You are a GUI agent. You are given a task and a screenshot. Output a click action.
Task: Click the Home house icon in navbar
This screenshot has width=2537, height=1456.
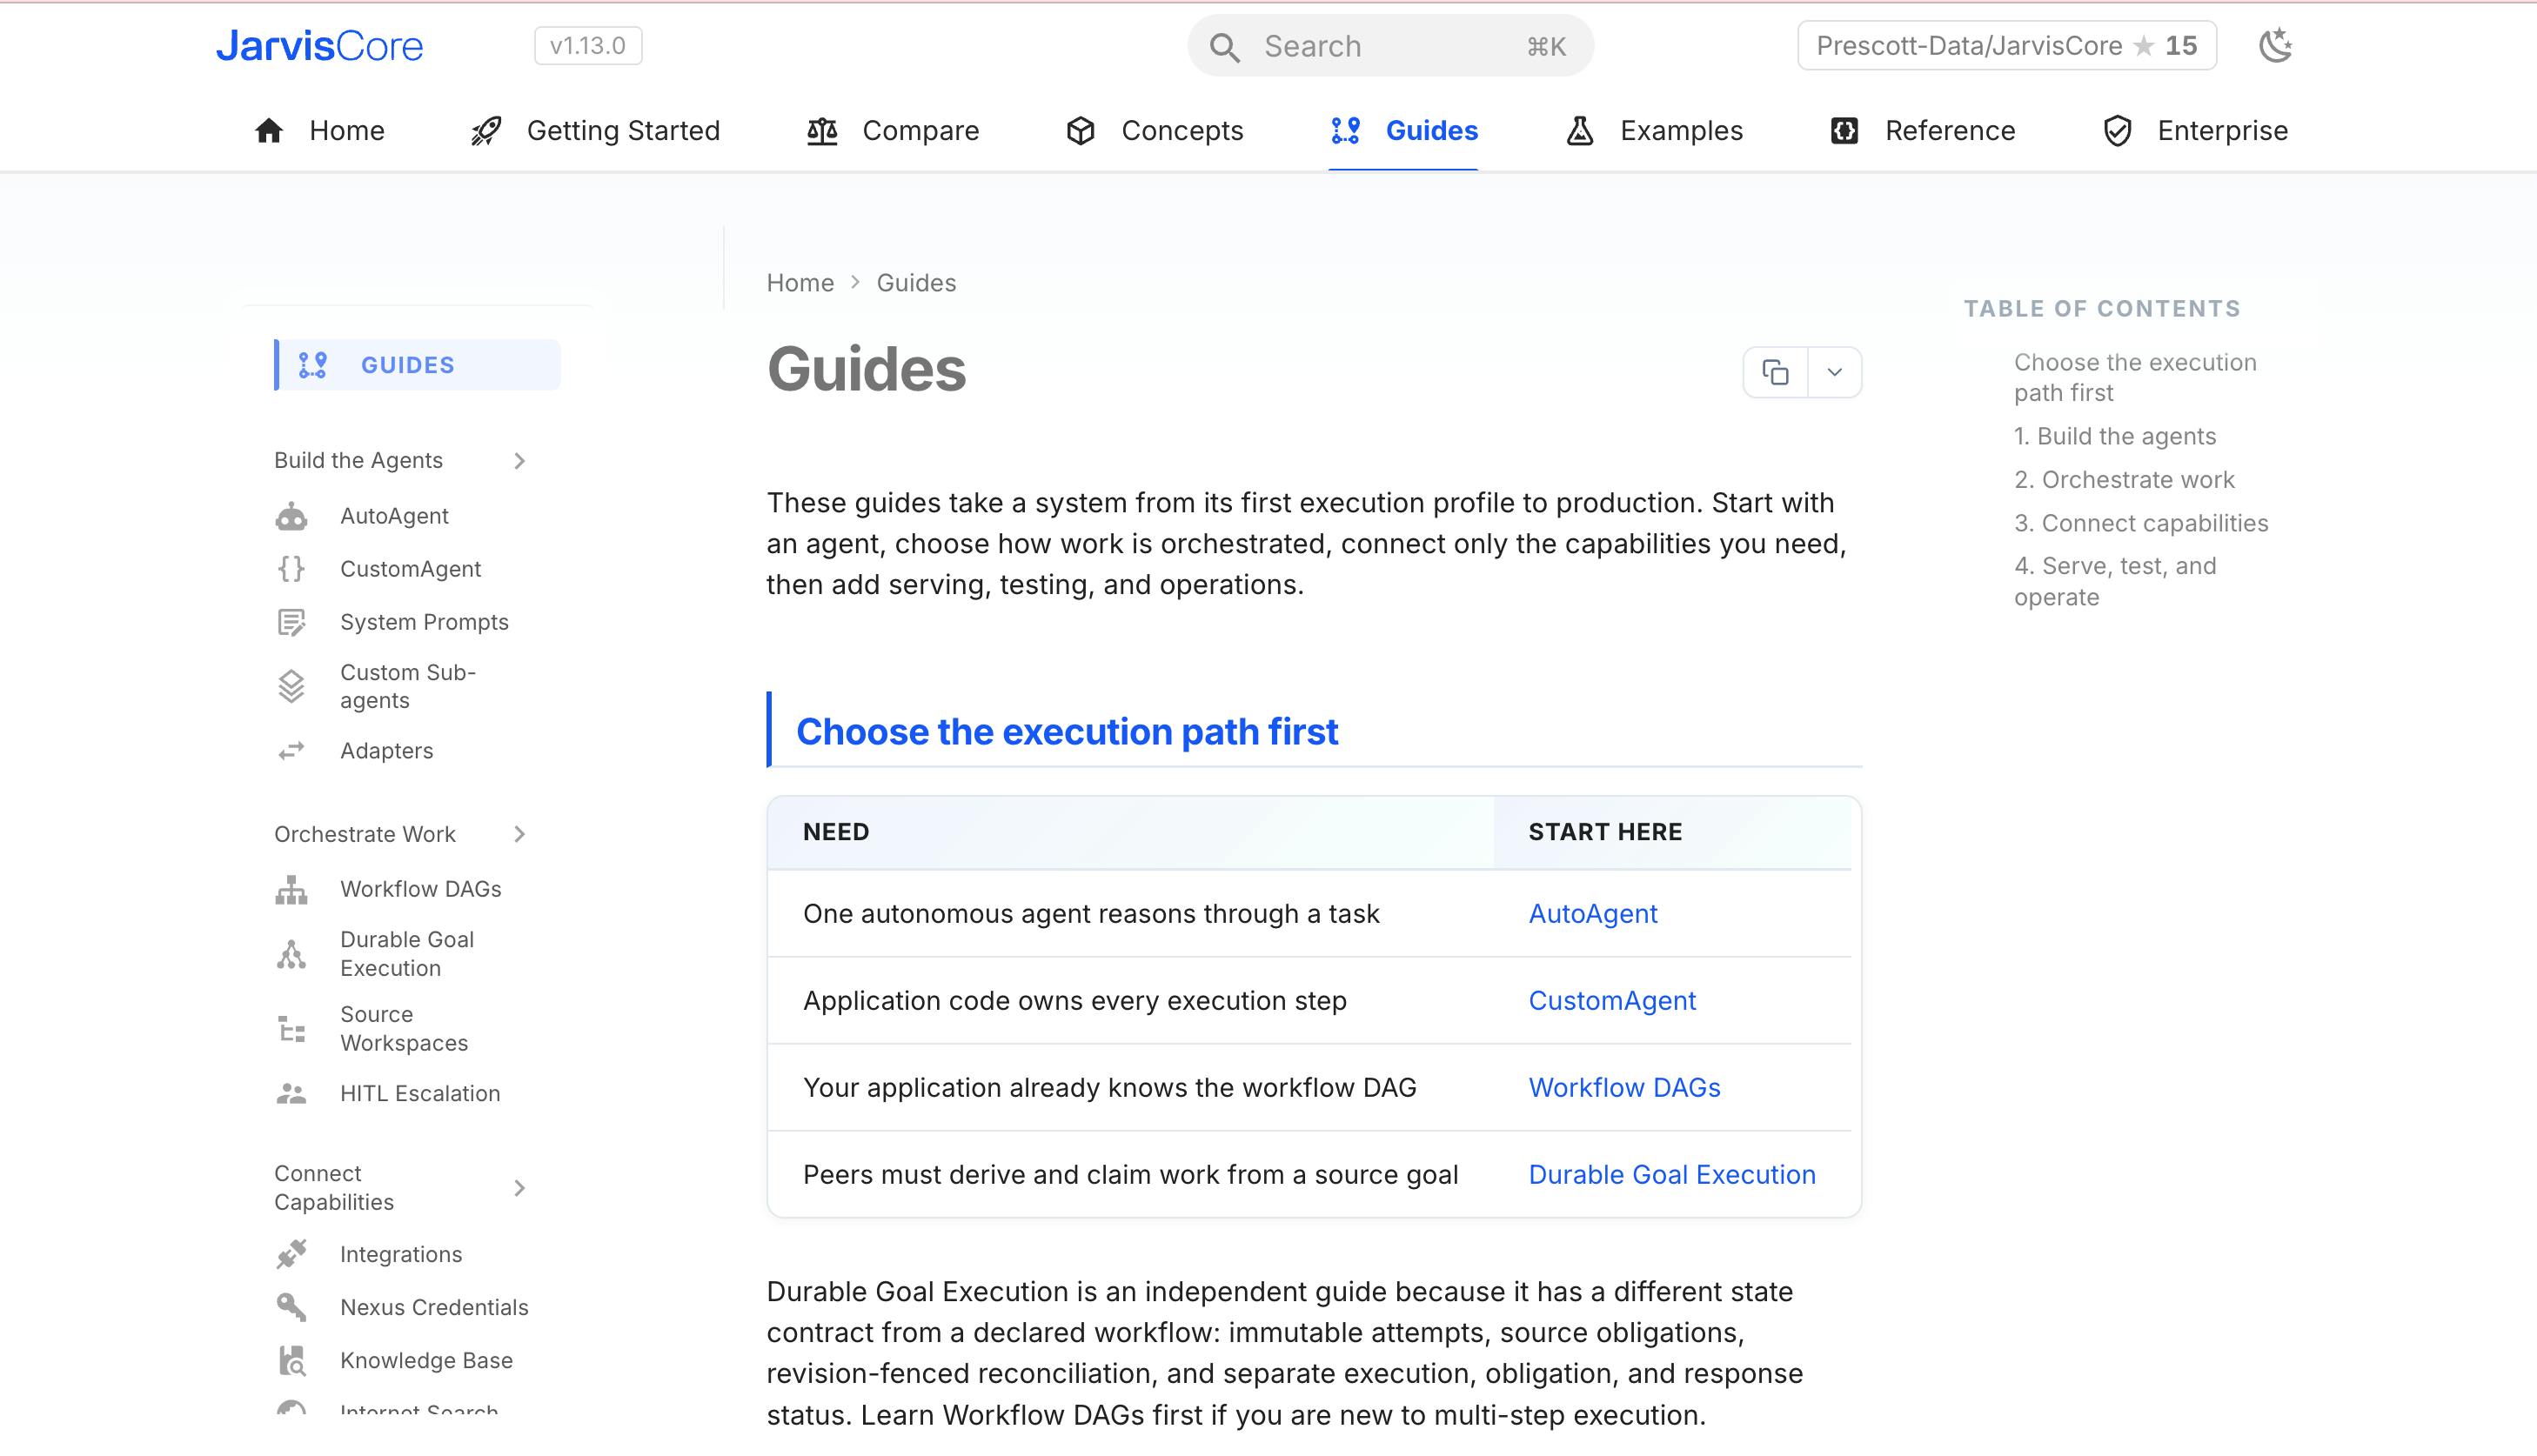pos(268,131)
